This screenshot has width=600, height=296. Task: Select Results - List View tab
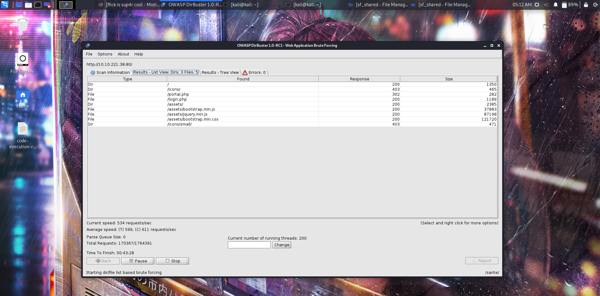(x=166, y=72)
